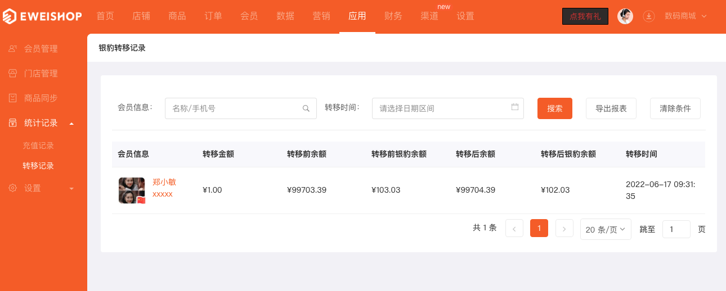Screen dimensions: 726x291
Task: Click the 导出报表 button
Action: pyautogui.click(x=611, y=108)
